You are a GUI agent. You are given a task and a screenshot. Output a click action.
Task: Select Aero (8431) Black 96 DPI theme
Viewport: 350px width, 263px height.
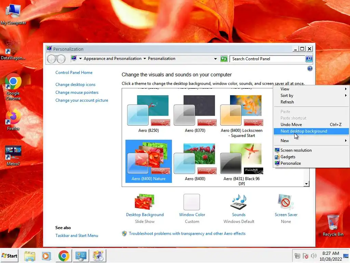pos(242,164)
